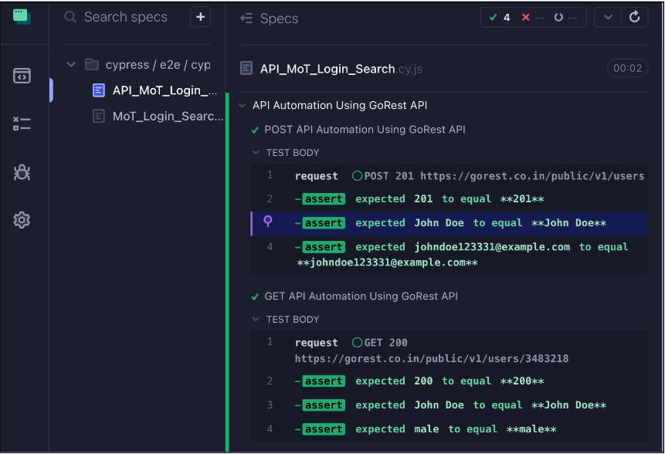Rerun all tests with the reload icon
This screenshot has width=665, height=454.
click(x=634, y=17)
